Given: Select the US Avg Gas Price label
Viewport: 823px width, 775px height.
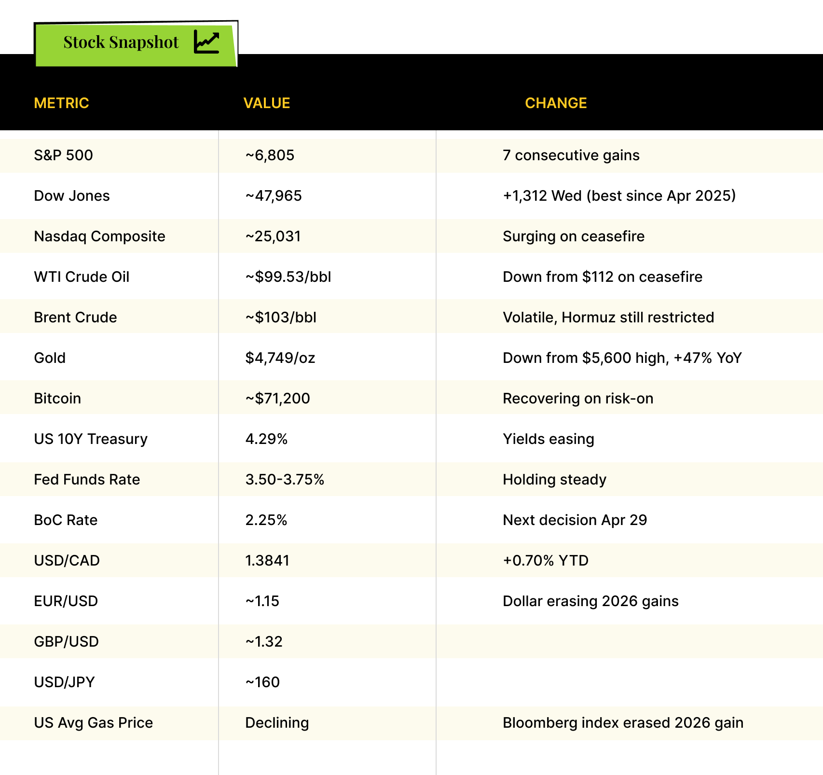Looking at the screenshot, I should (x=93, y=723).
